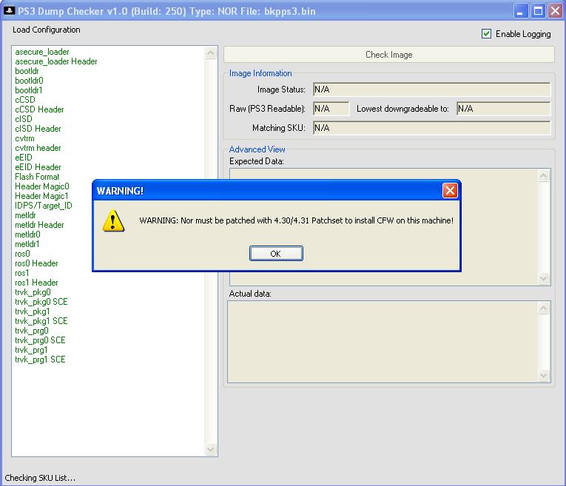
Task: Open the Load Configuration menu
Action: click(x=46, y=30)
